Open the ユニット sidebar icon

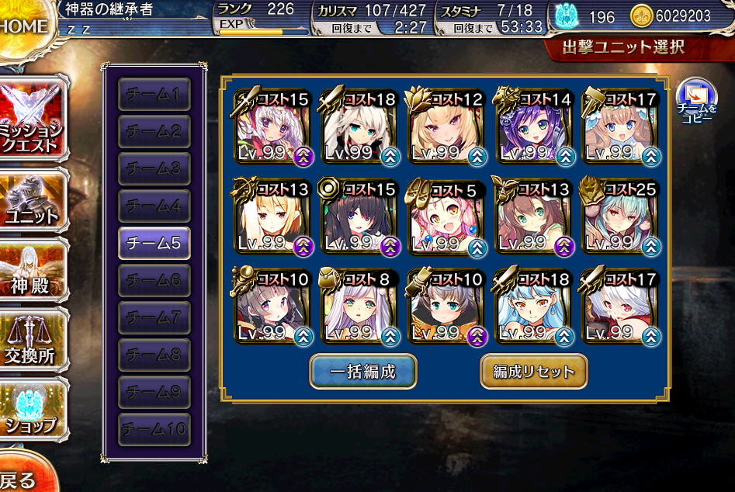pyautogui.click(x=33, y=200)
